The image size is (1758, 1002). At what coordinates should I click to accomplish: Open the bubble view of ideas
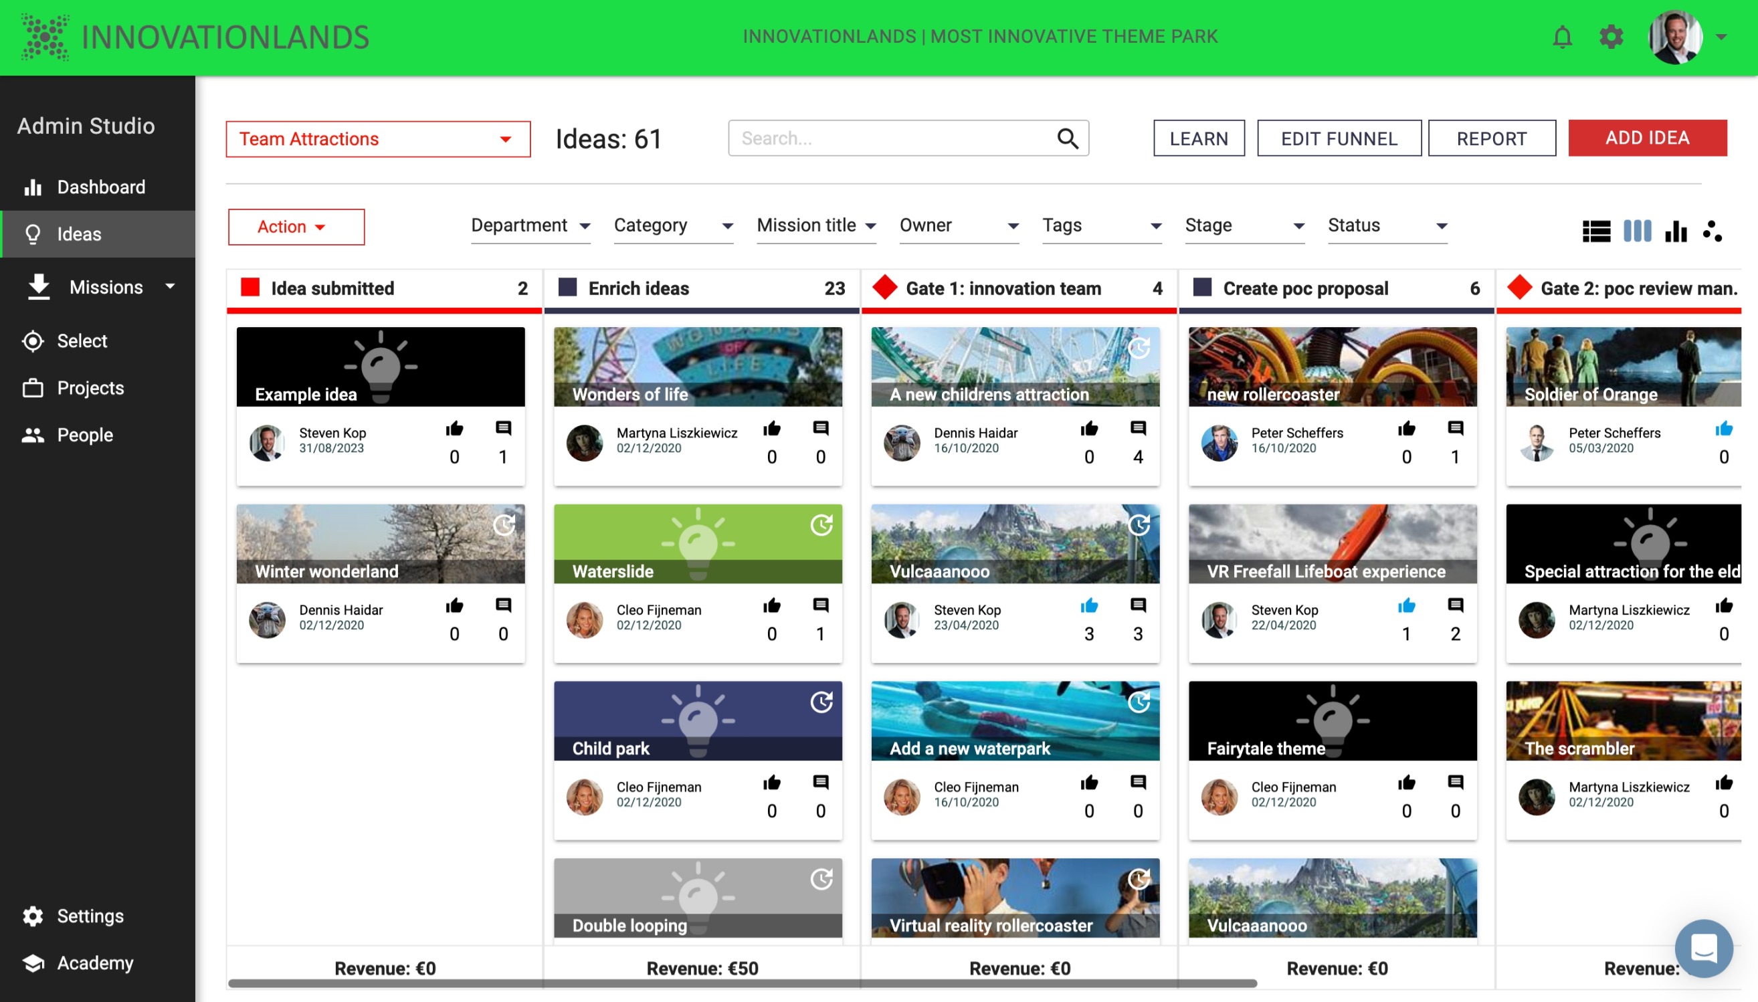coord(1713,231)
